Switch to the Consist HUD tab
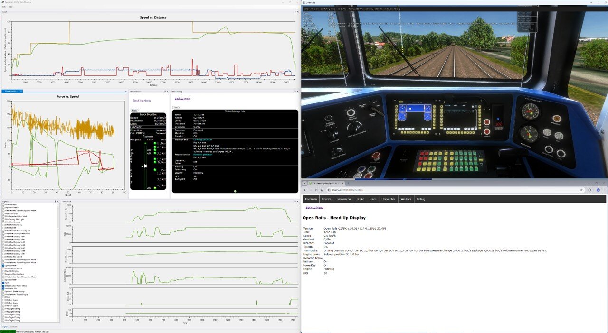This screenshot has width=608, height=333. tap(326, 199)
